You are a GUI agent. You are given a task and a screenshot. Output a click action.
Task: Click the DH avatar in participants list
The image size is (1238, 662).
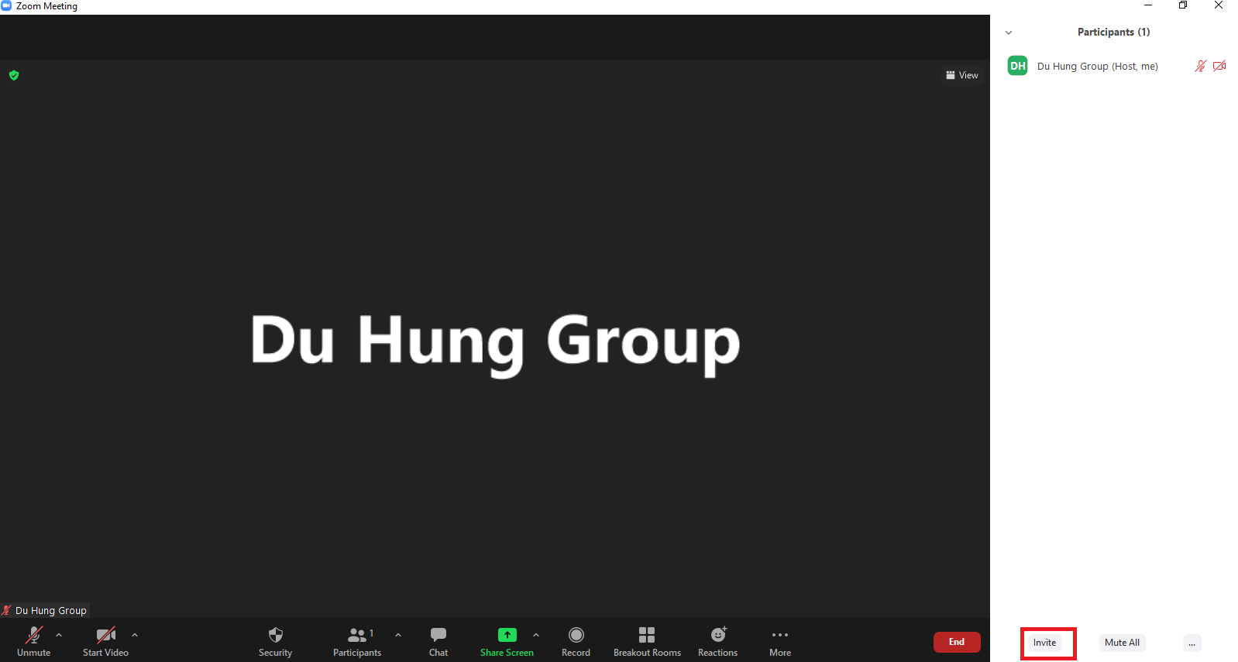(1017, 66)
